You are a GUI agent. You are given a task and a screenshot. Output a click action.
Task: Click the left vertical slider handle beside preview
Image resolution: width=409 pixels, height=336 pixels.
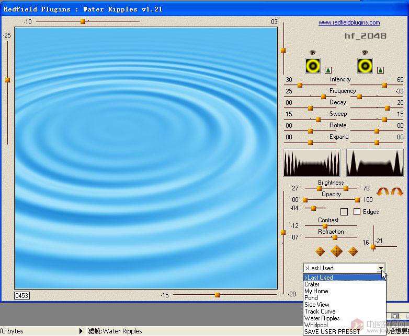[7, 80]
